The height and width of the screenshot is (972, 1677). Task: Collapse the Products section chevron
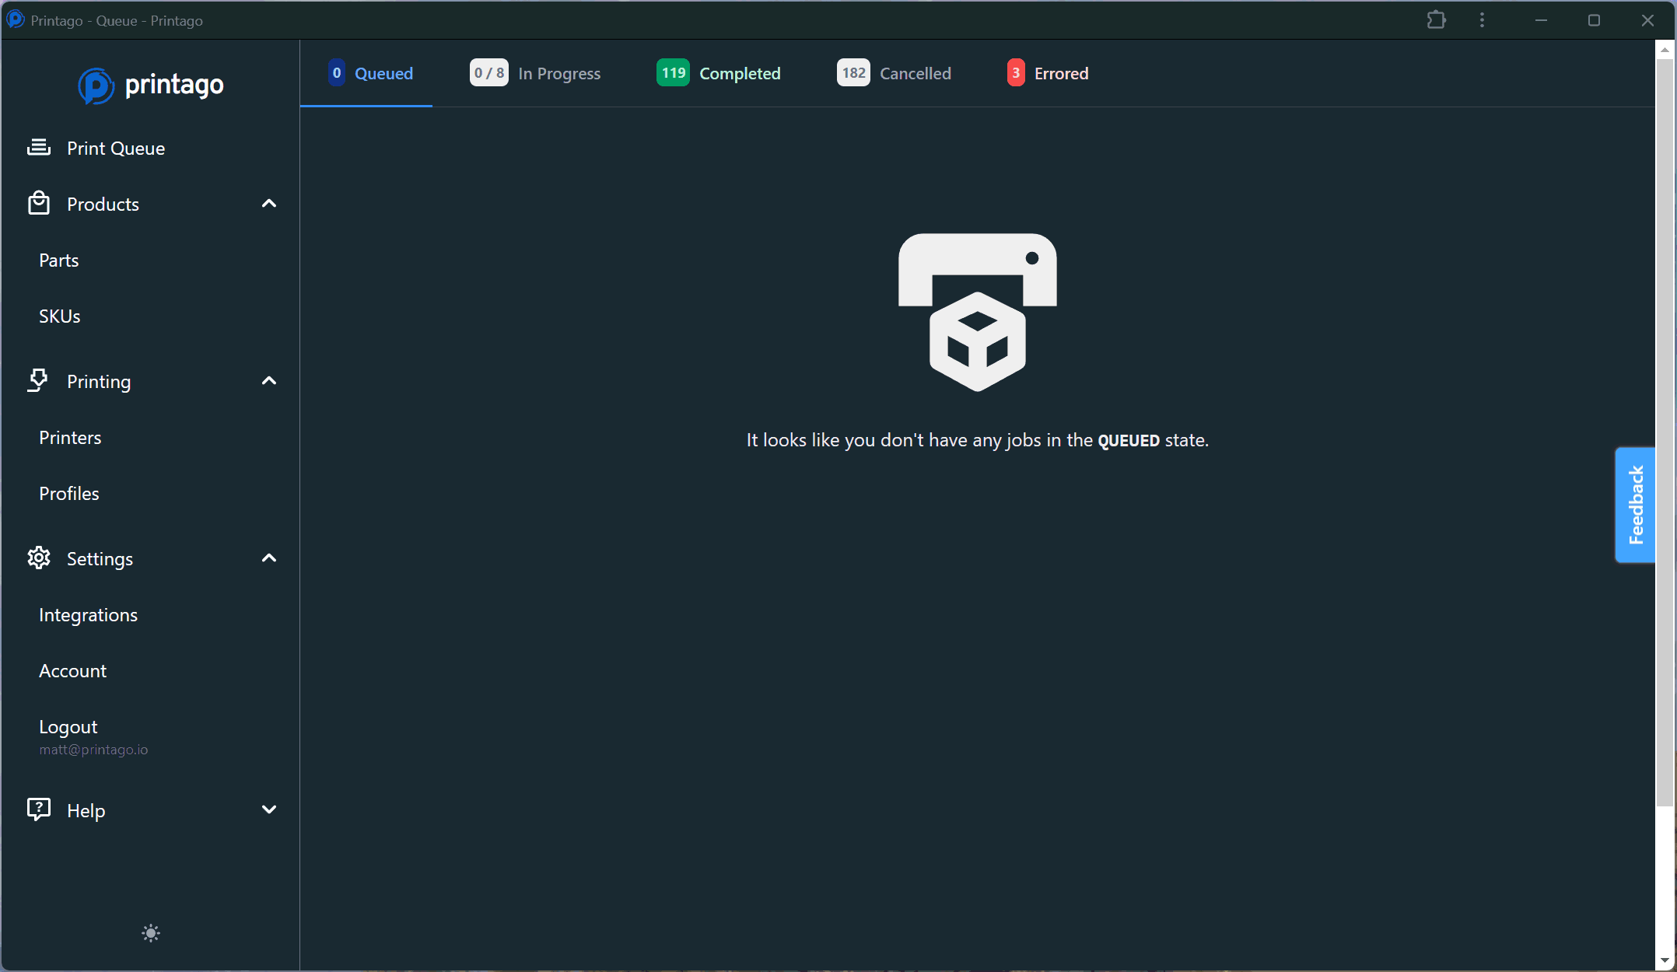[269, 204]
